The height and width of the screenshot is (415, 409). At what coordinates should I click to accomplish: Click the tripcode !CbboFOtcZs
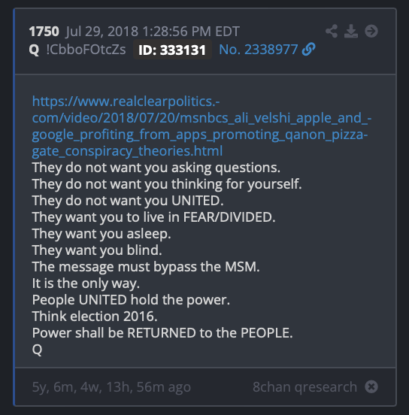[x=86, y=50]
